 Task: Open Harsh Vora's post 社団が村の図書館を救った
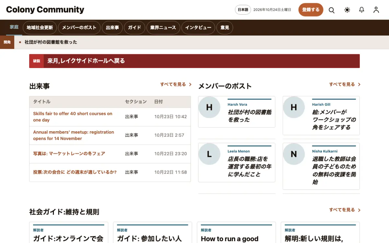coord(249,116)
